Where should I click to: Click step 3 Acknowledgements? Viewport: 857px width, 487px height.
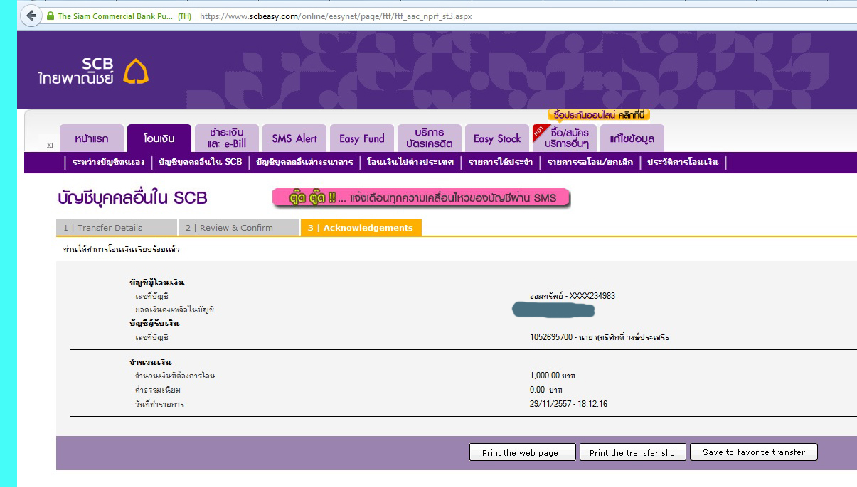coord(361,228)
